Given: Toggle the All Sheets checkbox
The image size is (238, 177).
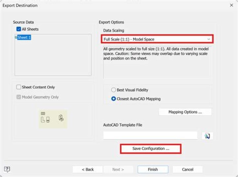Looking at the screenshot, I should click(19, 29).
